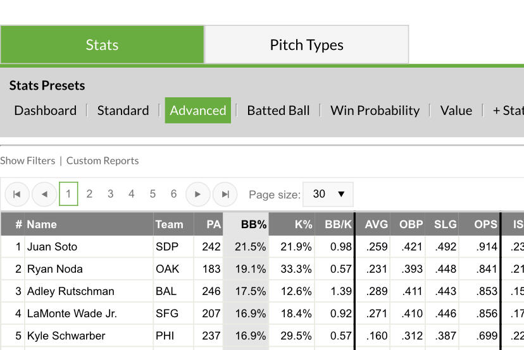This screenshot has width=524, height=350.
Task: Go to first page of results
Action: pyautogui.click(x=17, y=195)
